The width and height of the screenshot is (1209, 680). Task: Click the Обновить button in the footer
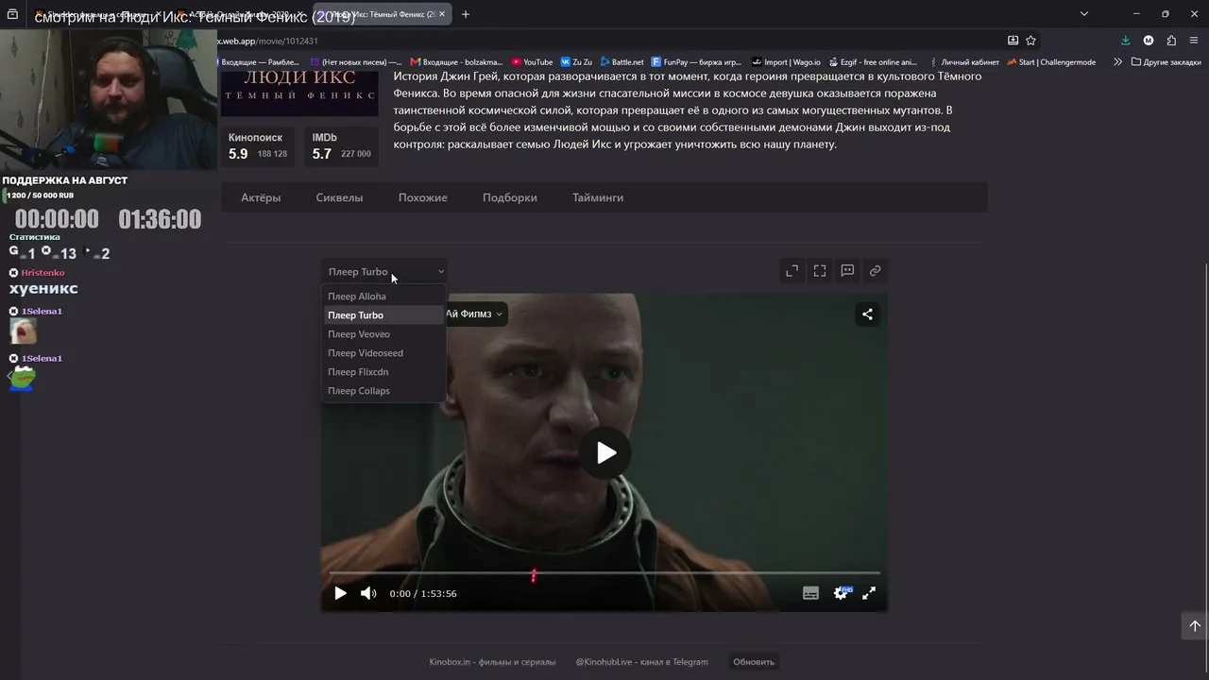754,662
